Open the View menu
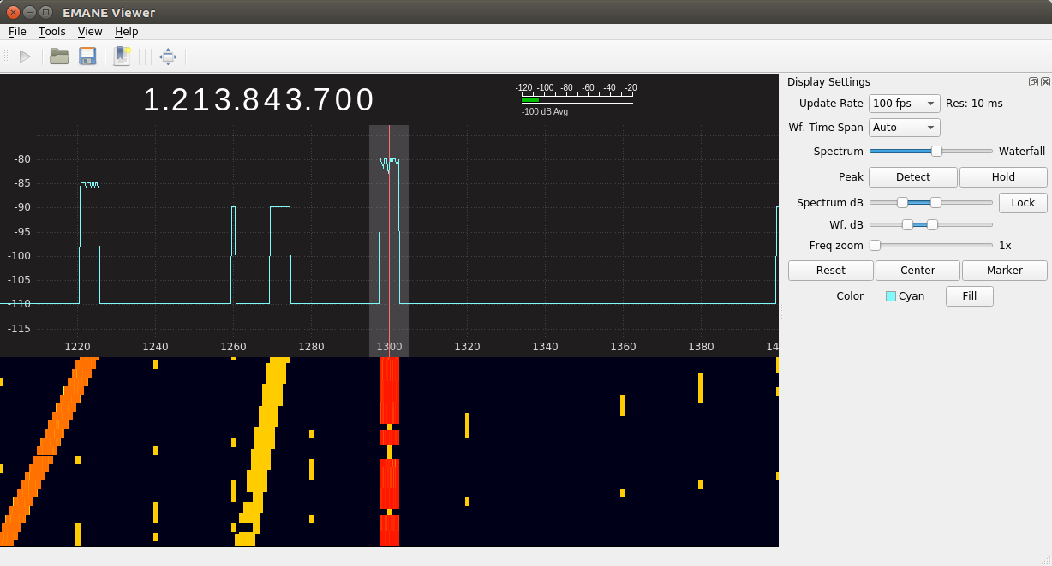Image resolution: width=1052 pixels, height=566 pixels. pyautogui.click(x=90, y=32)
